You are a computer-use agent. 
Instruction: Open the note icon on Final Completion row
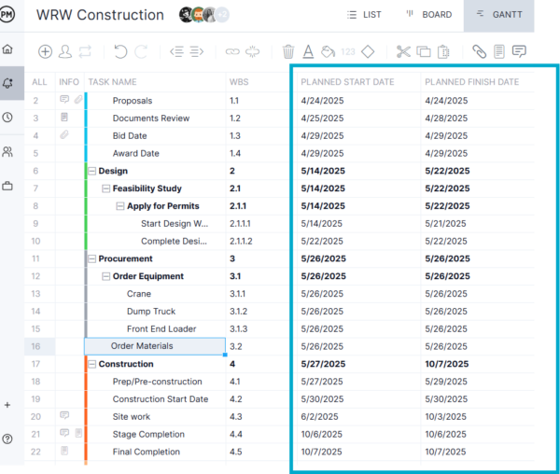[x=64, y=451]
